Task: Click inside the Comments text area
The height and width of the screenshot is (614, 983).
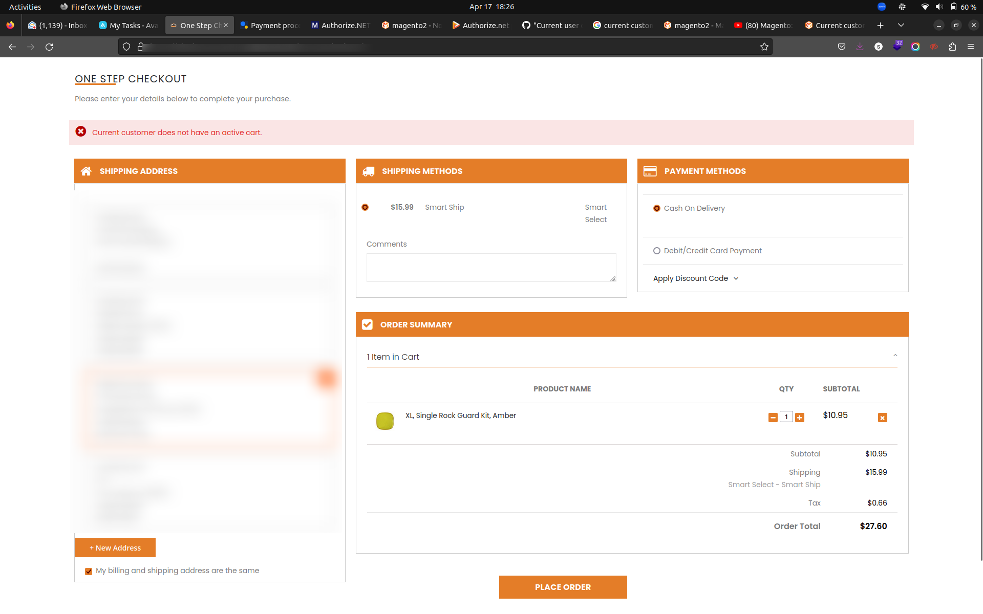Action: coord(491,268)
